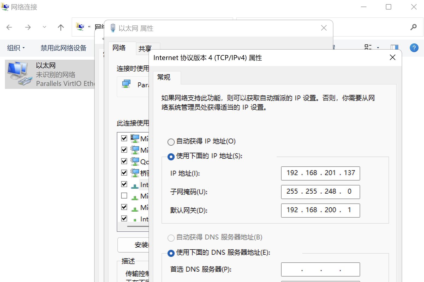Select 使用下面的 IP 地址 radio button

tap(171, 157)
